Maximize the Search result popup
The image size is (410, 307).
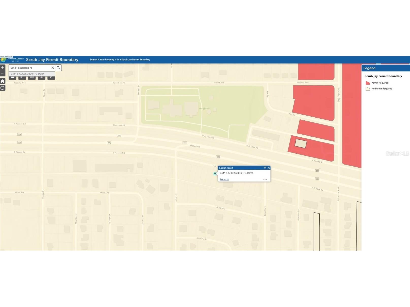(265, 168)
